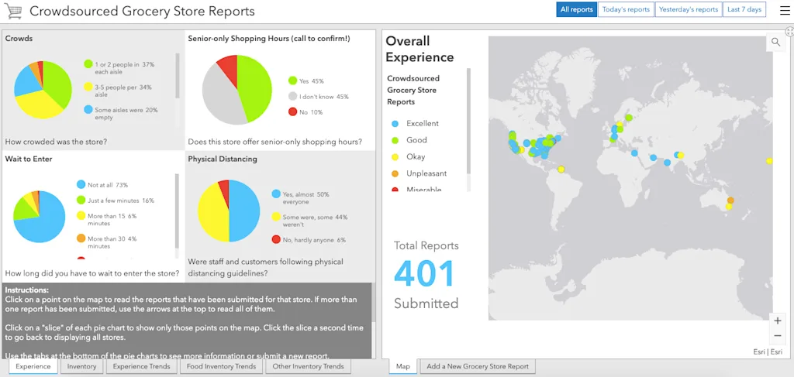Click the shopping cart logo icon

[12, 11]
